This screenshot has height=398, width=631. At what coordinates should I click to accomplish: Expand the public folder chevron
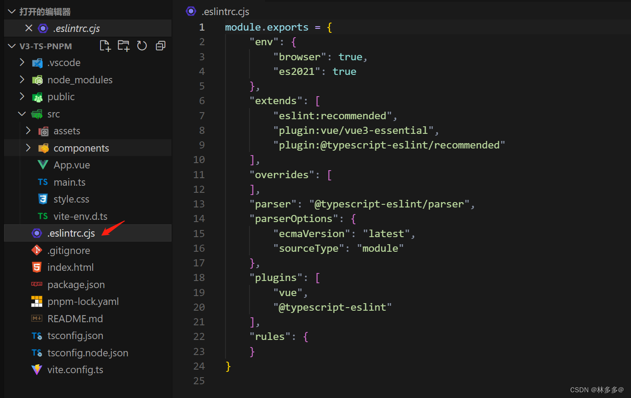click(x=22, y=97)
